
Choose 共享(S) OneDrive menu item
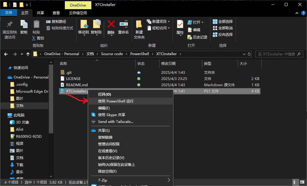(131, 130)
